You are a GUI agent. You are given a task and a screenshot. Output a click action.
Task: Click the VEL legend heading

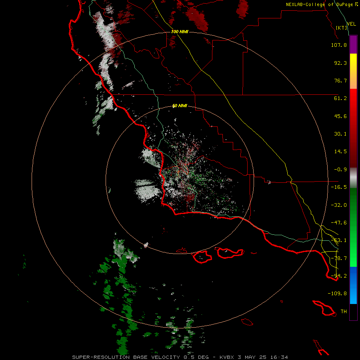coord(351,24)
